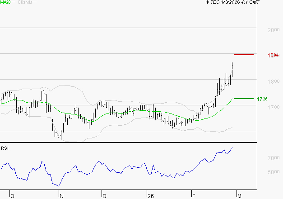Click the N month marker on time axis
The width and height of the screenshot is (283, 199).
(61, 196)
